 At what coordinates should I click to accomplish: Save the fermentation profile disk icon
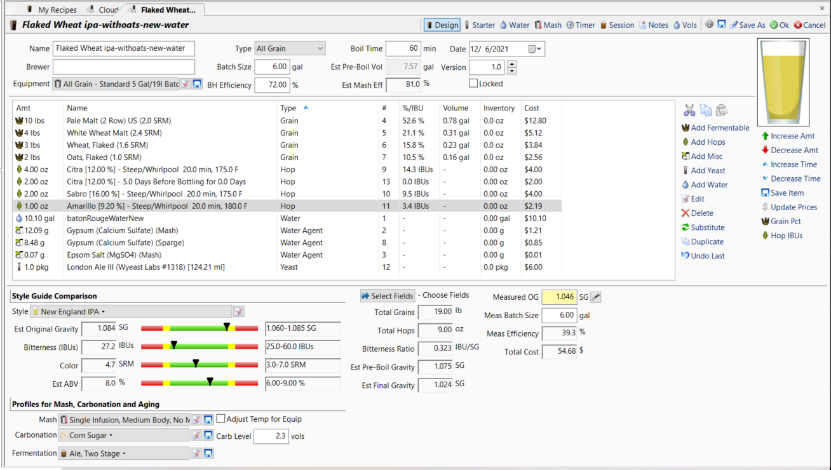click(x=208, y=453)
